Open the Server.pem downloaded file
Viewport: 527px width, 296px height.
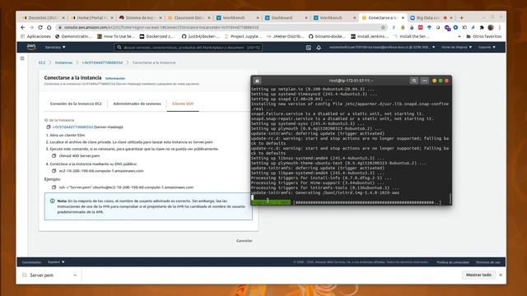[42, 275]
